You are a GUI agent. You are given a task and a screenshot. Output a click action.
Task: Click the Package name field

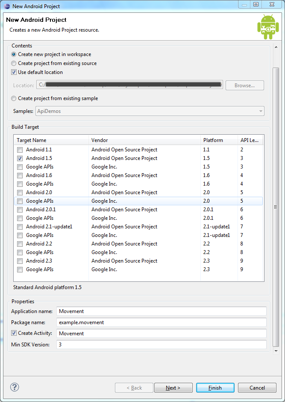pos(162,322)
